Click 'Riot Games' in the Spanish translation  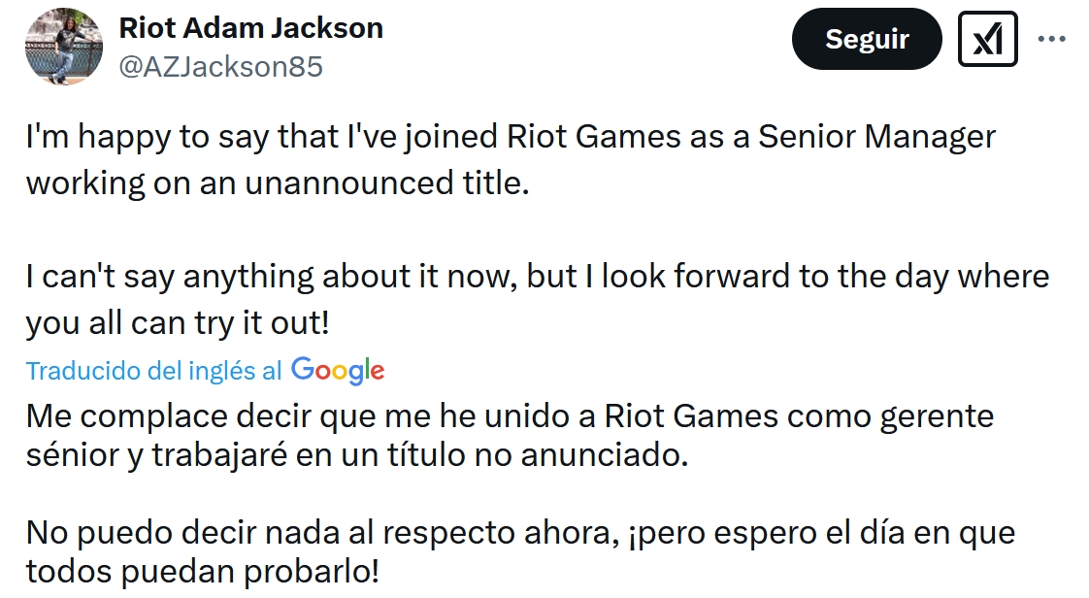[691, 416]
